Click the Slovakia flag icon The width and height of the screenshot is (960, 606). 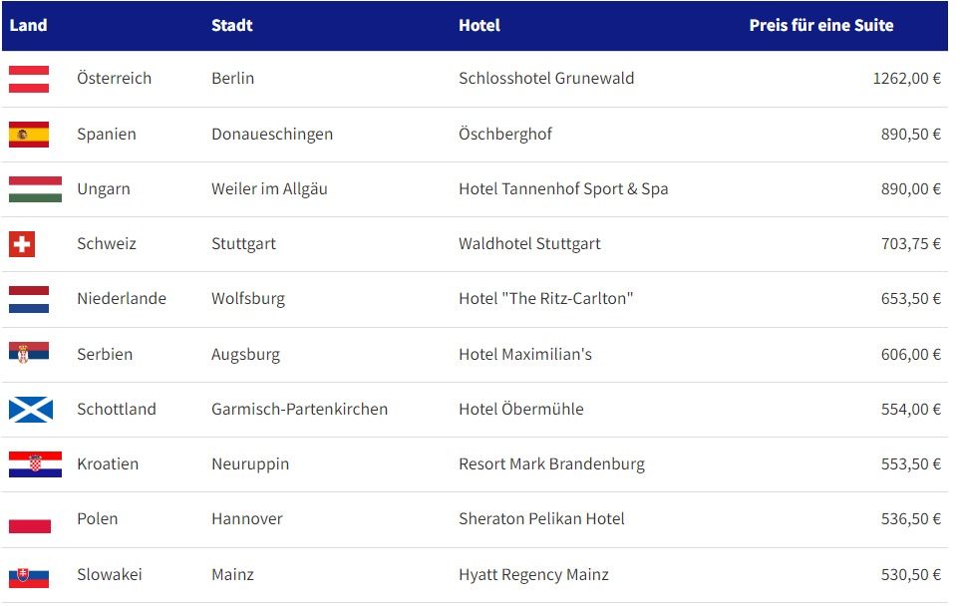(29, 575)
